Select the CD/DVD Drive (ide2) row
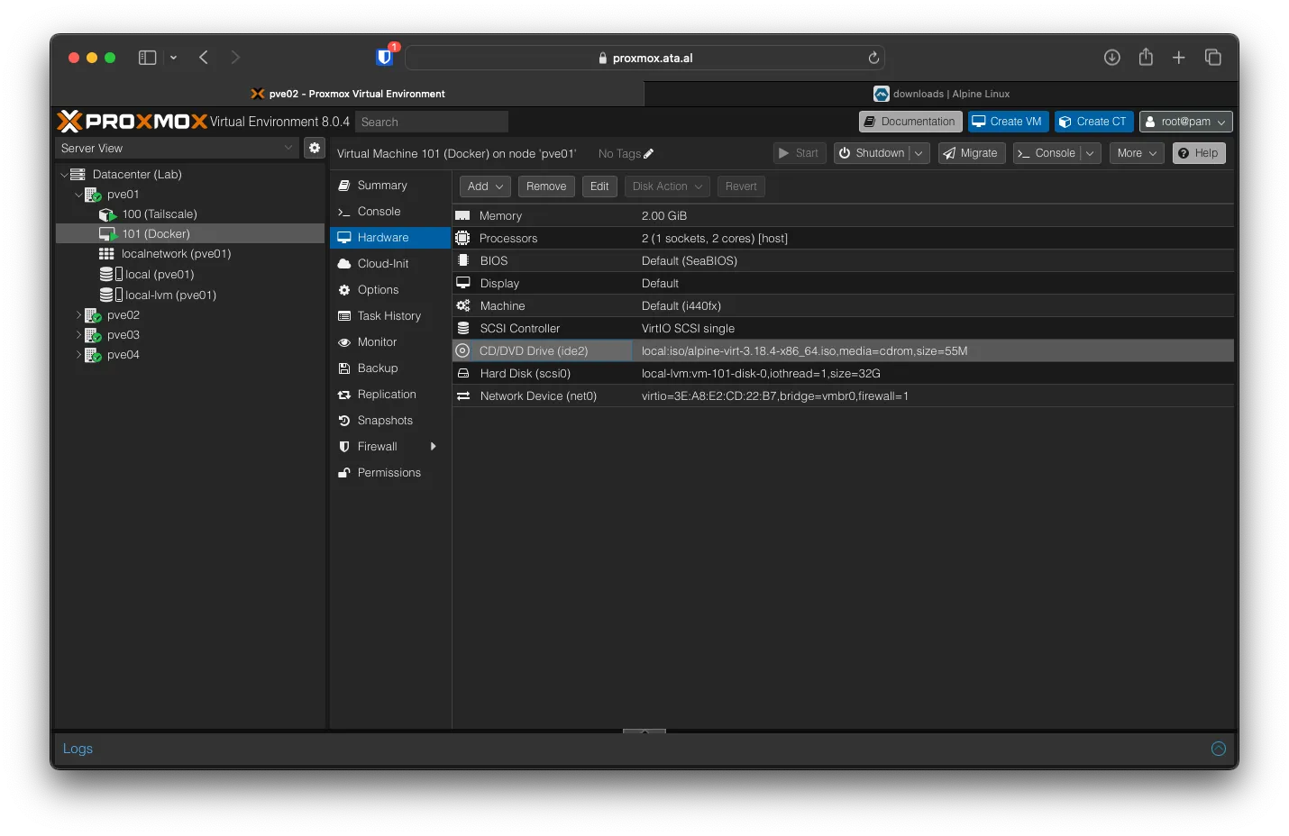The width and height of the screenshot is (1289, 836). tap(843, 350)
